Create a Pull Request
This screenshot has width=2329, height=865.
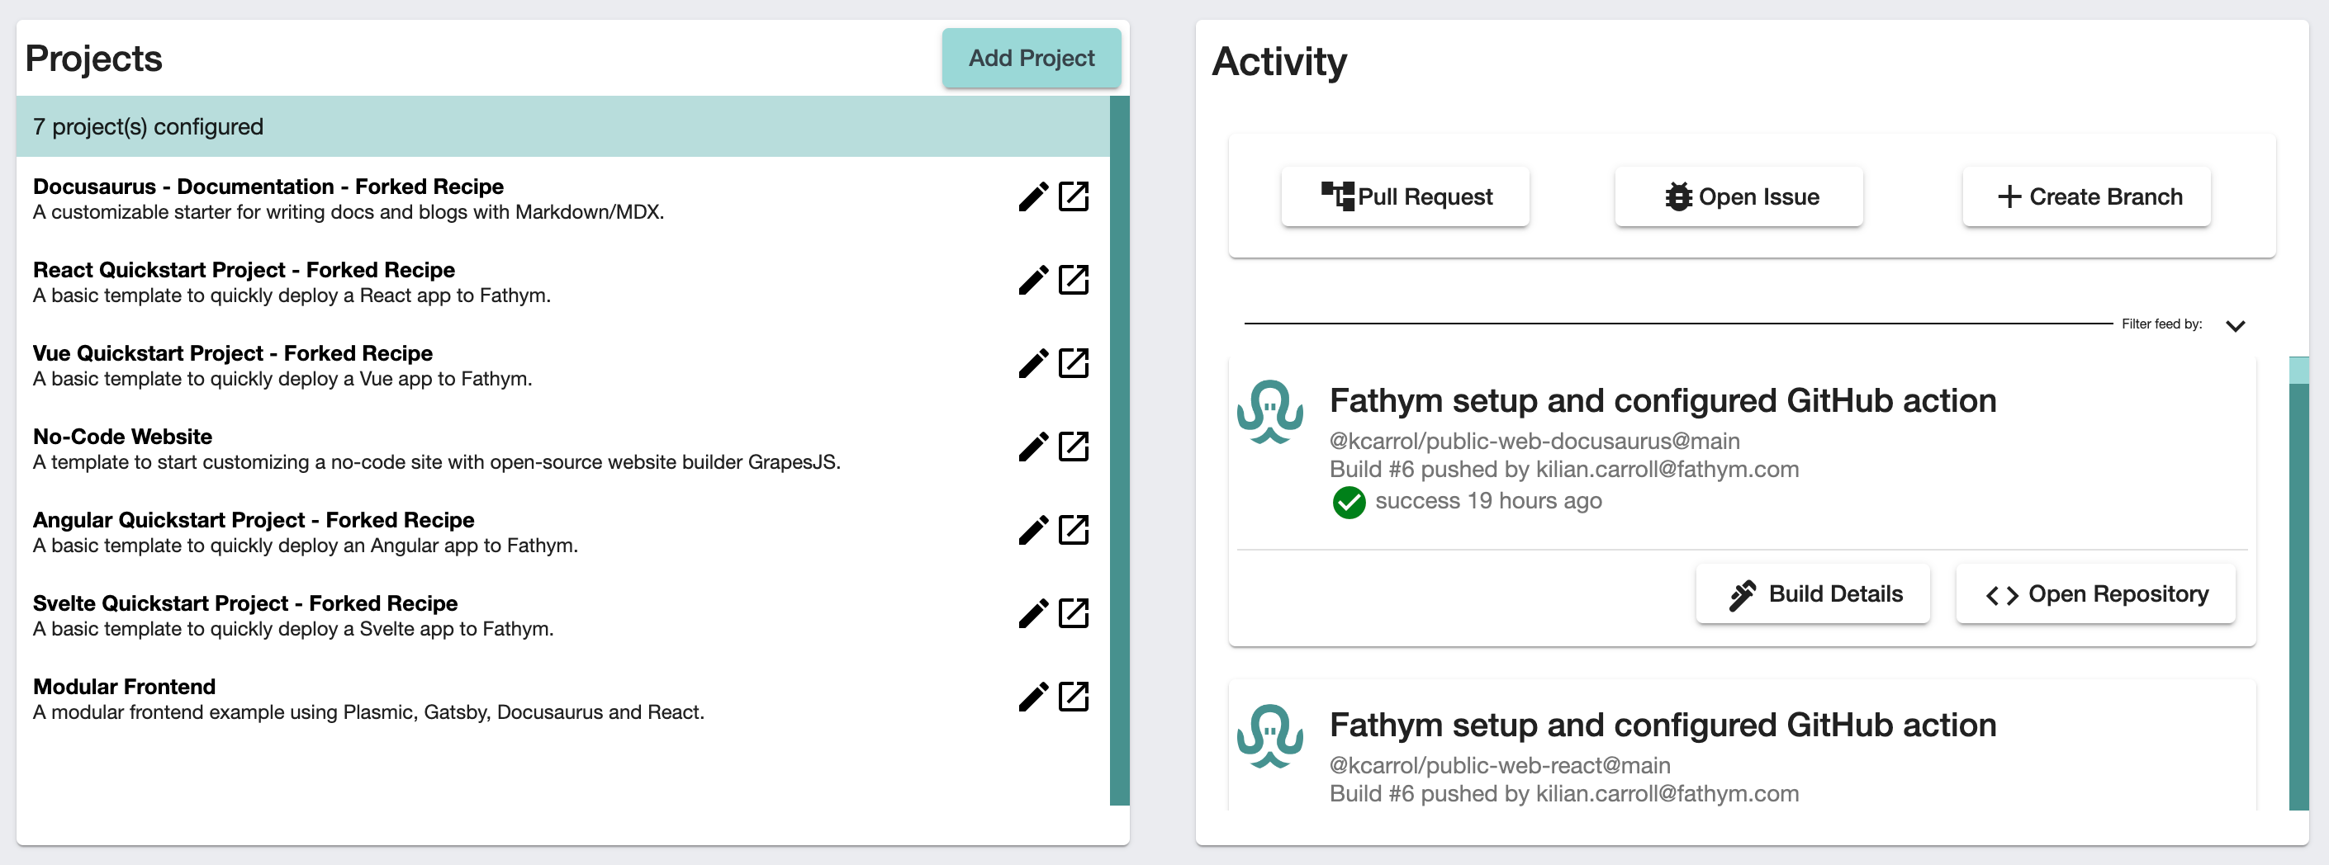point(1405,196)
